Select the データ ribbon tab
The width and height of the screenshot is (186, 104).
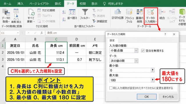[x=70, y=4]
